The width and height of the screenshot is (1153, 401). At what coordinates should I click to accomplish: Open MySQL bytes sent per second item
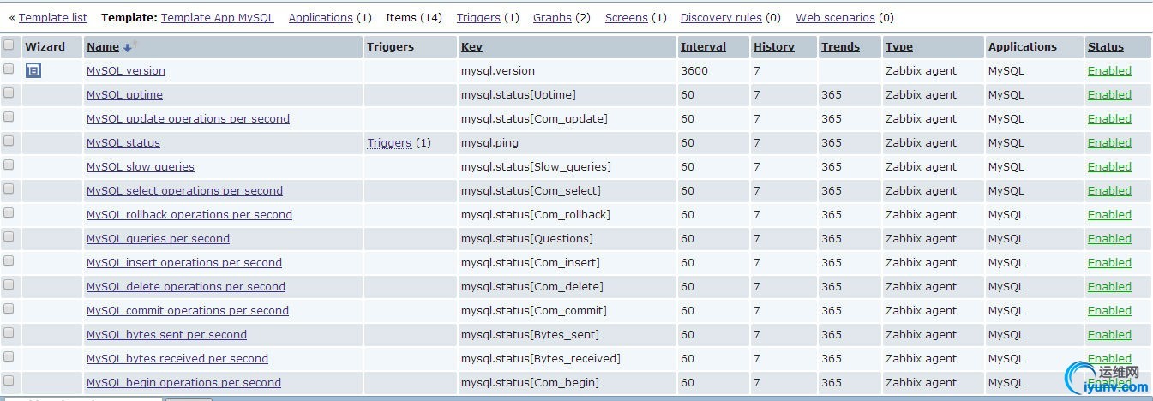point(166,335)
